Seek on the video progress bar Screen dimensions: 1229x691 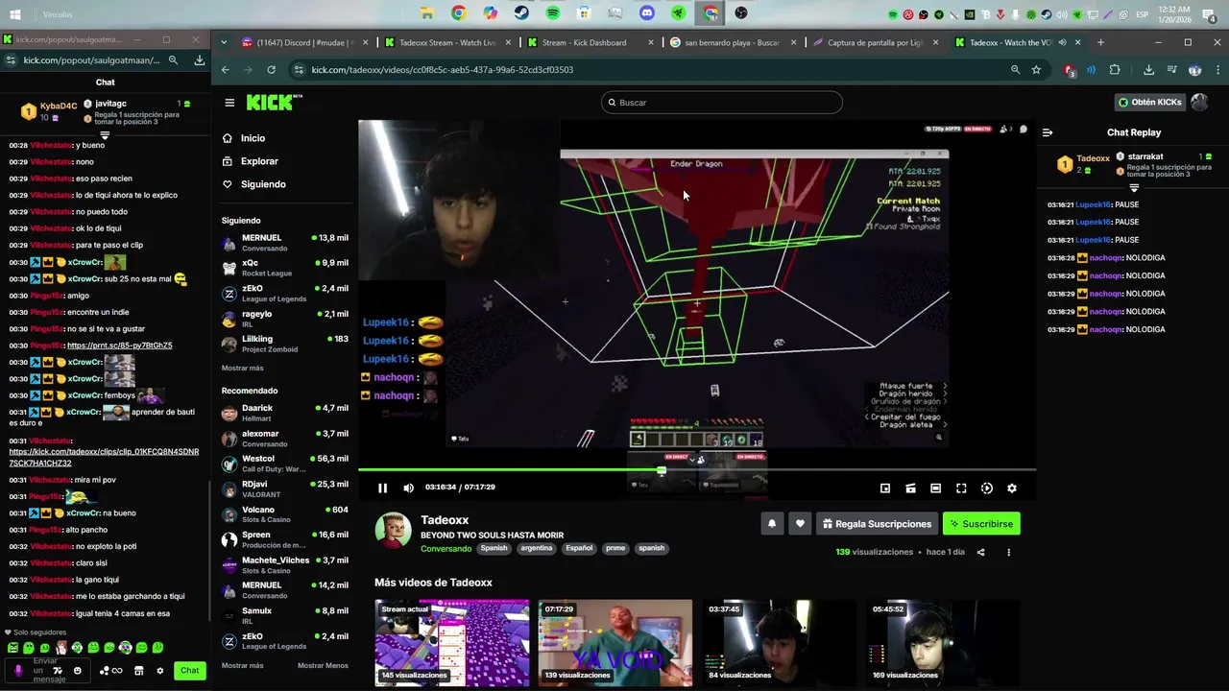coord(697,470)
